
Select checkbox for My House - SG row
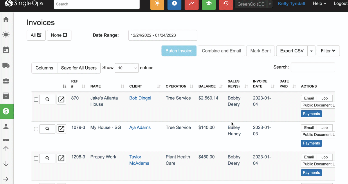(x=36, y=129)
